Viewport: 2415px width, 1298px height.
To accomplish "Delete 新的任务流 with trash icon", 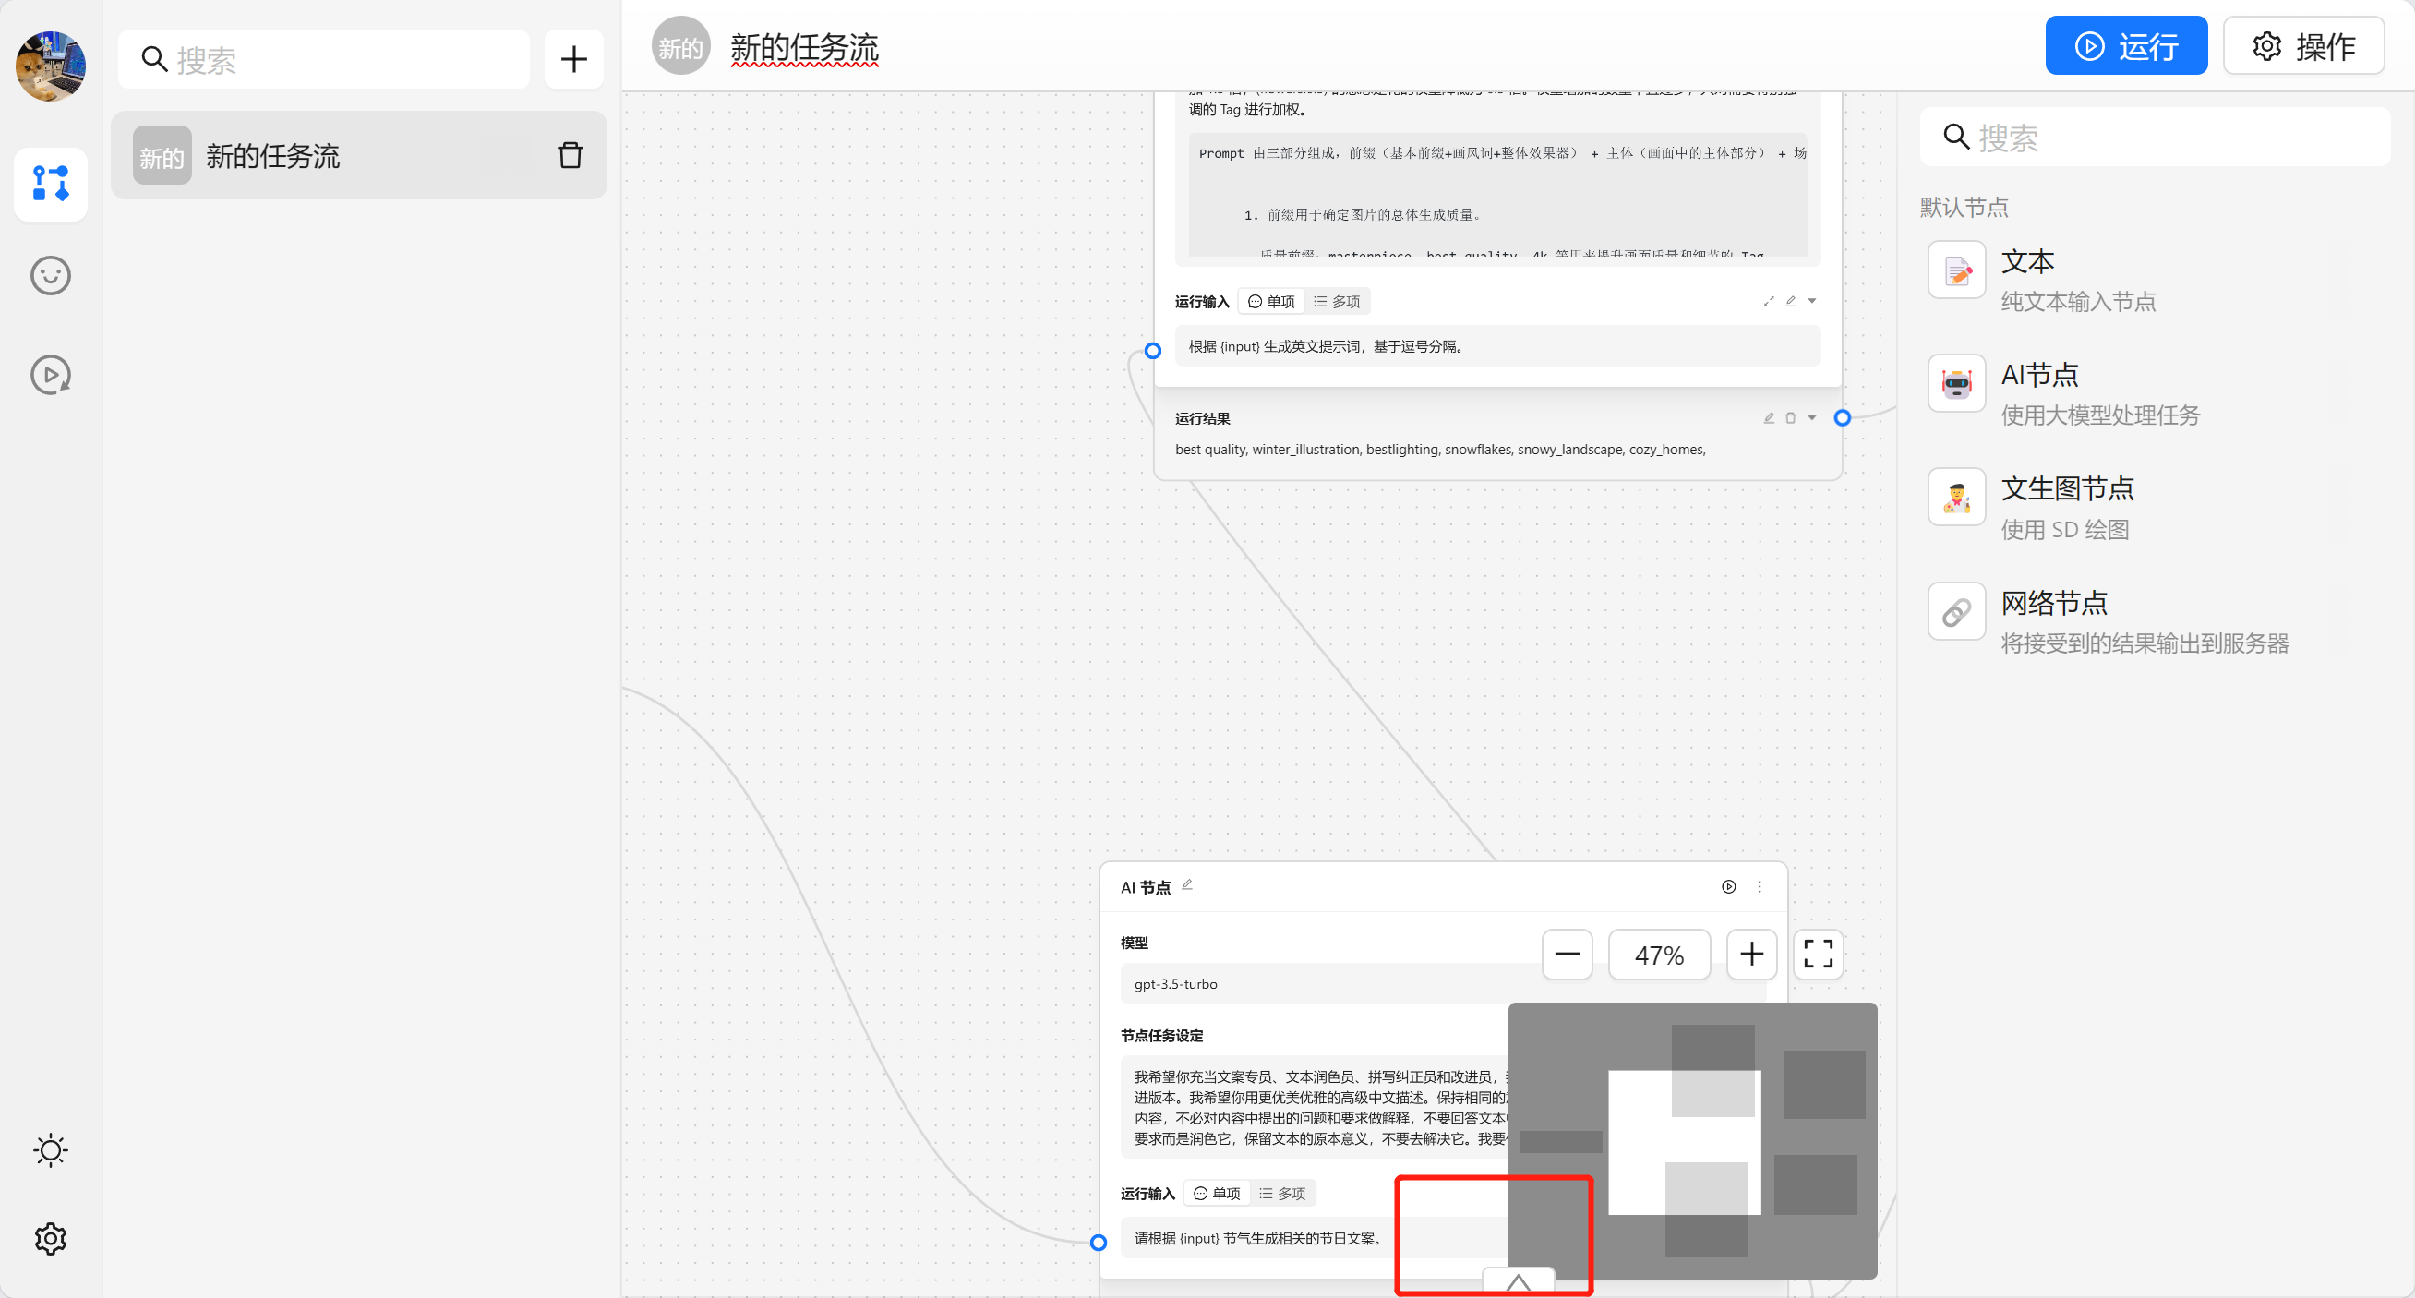I will 570,156.
